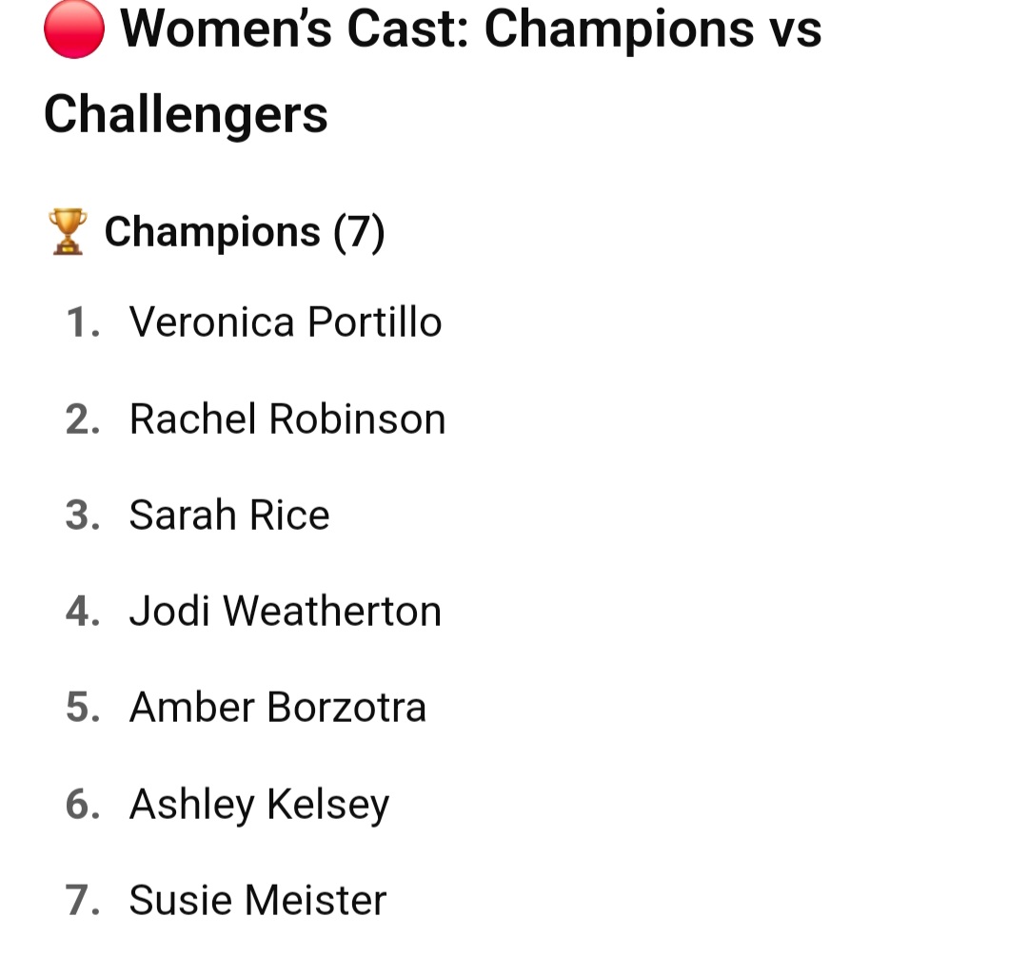Click list number 2 before Rachel
Viewport: 1028px width, 955px height.
83,419
